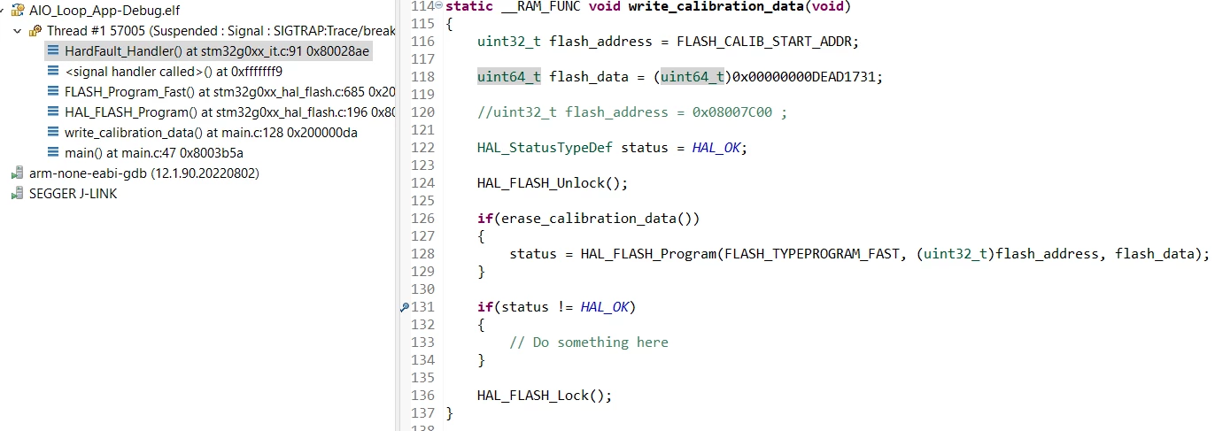Click the signal handler called frame icon

coord(53,72)
